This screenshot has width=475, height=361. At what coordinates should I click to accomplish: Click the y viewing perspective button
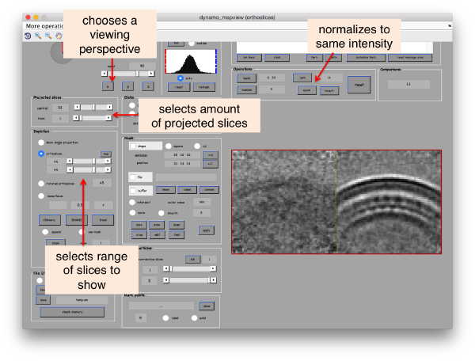pyautogui.click(x=127, y=86)
